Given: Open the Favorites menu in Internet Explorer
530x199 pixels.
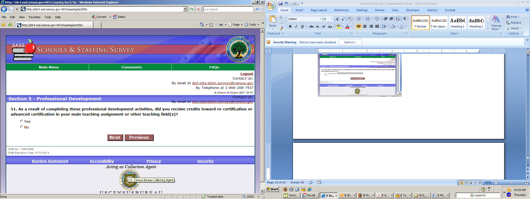Looking at the screenshot, I should tap(35, 17).
